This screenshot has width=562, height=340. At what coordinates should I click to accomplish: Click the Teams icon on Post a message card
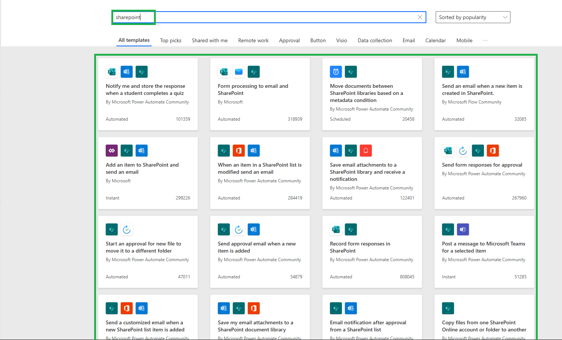463,229
